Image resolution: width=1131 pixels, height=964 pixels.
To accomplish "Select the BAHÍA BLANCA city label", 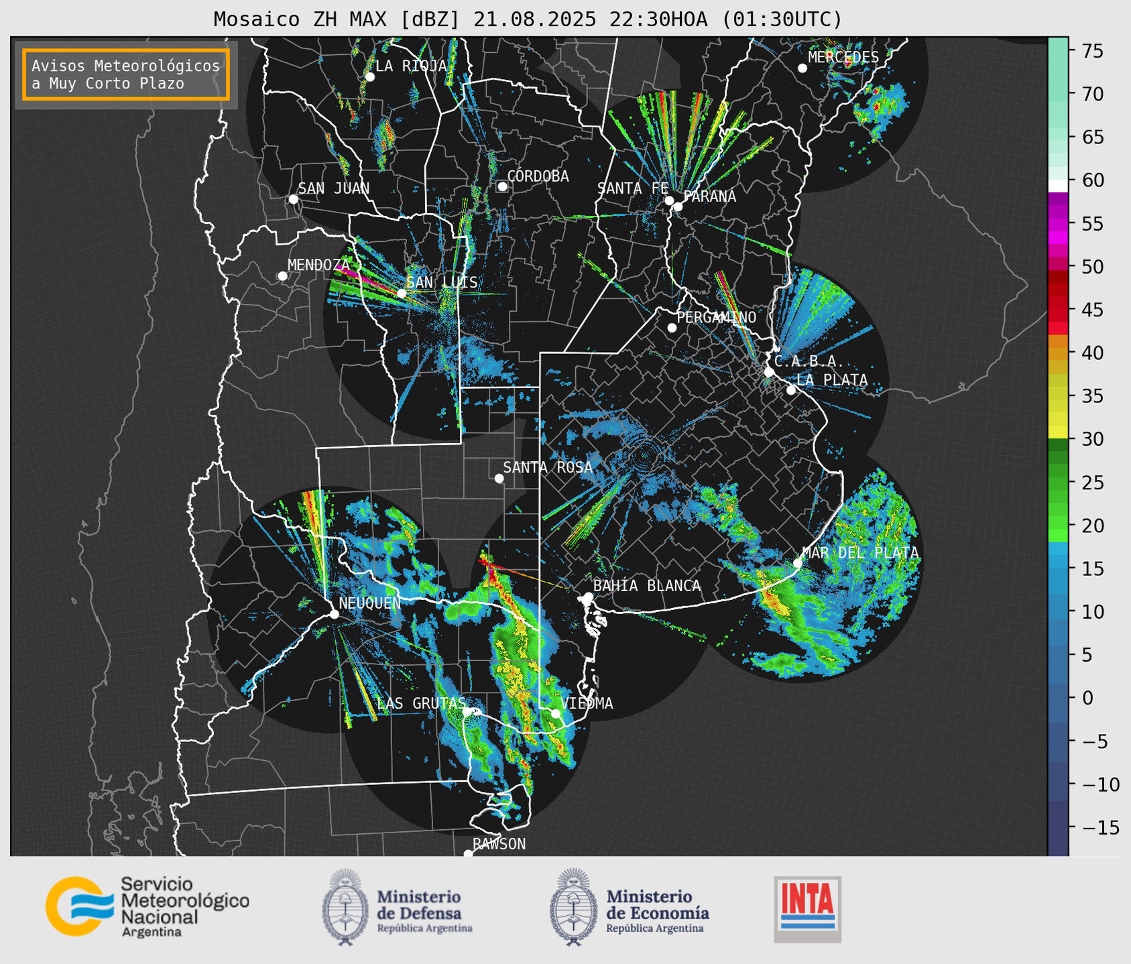I will 647,586.
